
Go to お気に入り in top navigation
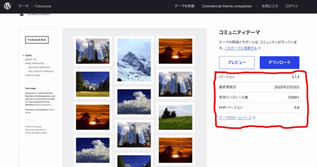coord(270,6)
